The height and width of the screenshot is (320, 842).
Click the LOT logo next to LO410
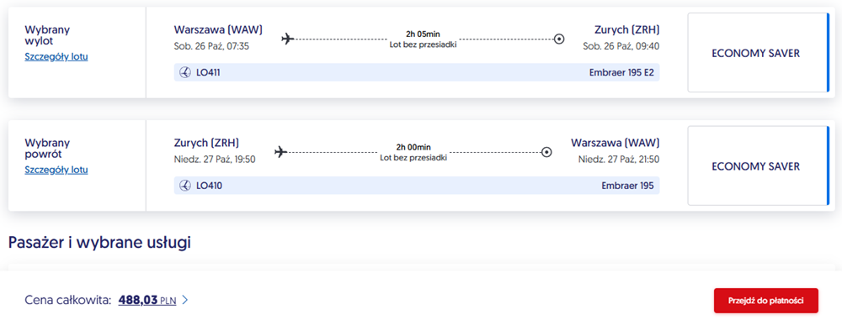(185, 186)
